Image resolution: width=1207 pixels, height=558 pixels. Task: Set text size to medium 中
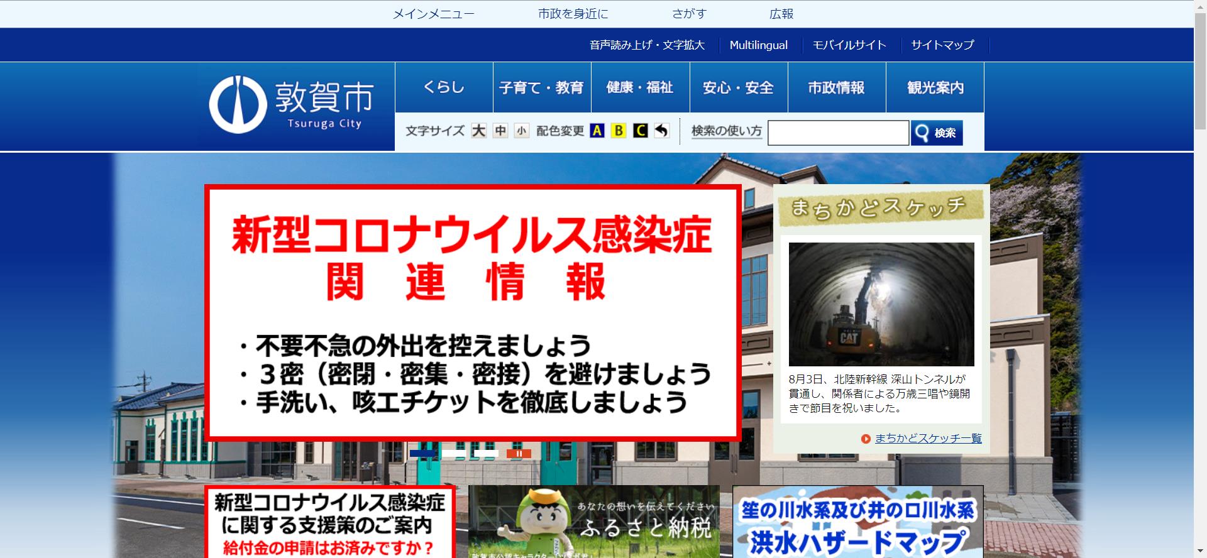[500, 131]
